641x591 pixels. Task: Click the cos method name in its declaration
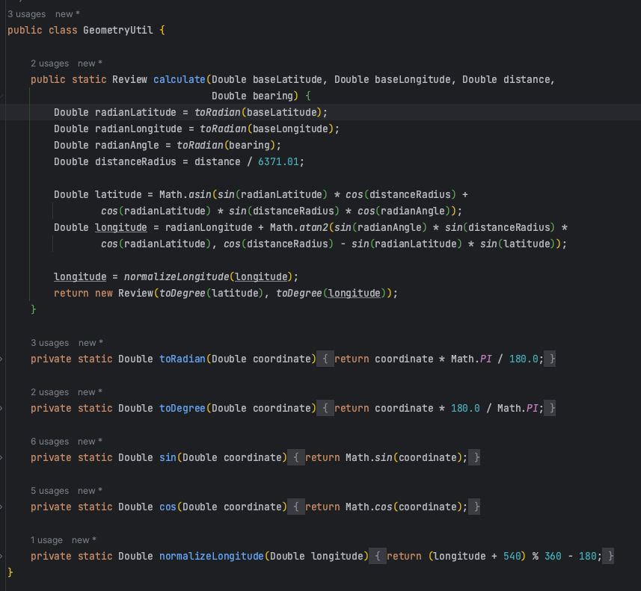tap(168, 507)
